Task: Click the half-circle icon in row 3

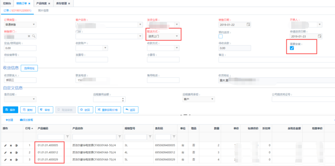Action: tap(16, 159)
